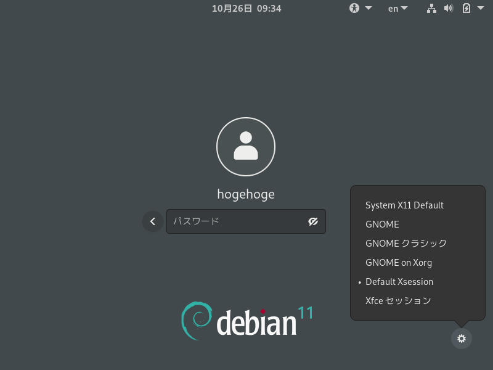This screenshot has height=370, width=493.
Task: Click the battery status icon
Action: (x=465, y=8)
